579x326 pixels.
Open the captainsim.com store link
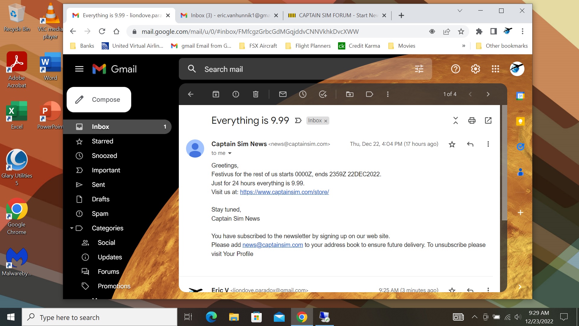284,192
